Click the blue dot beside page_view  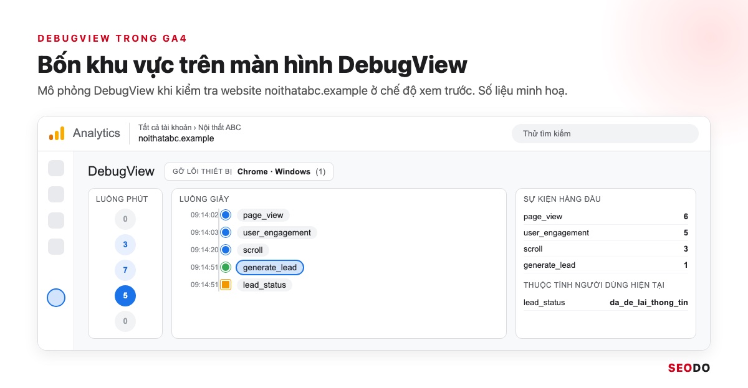[x=226, y=215]
